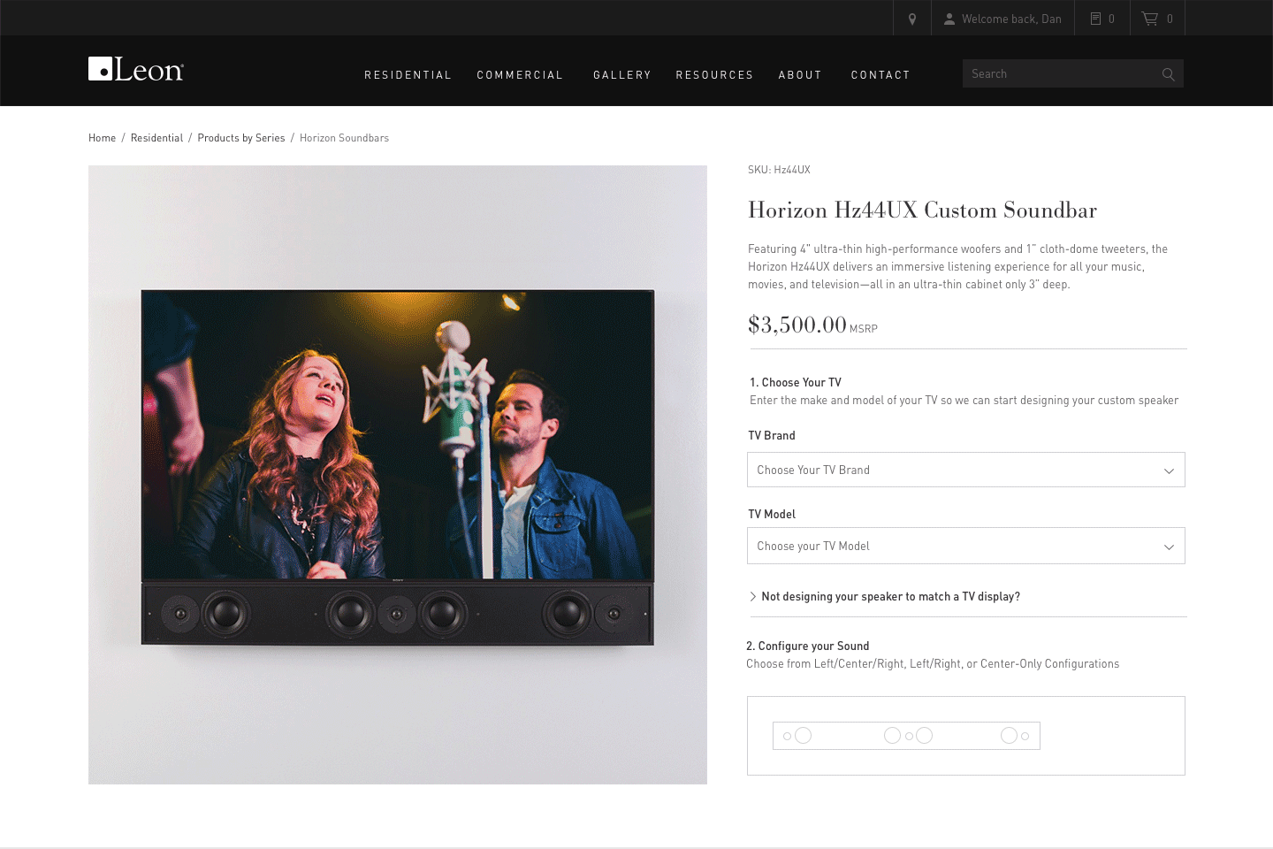Screen dimensions: 1273x849
Task: Click the product title Horizon Hz44UX Custom Soundbar
Action: [x=922, y=210]
